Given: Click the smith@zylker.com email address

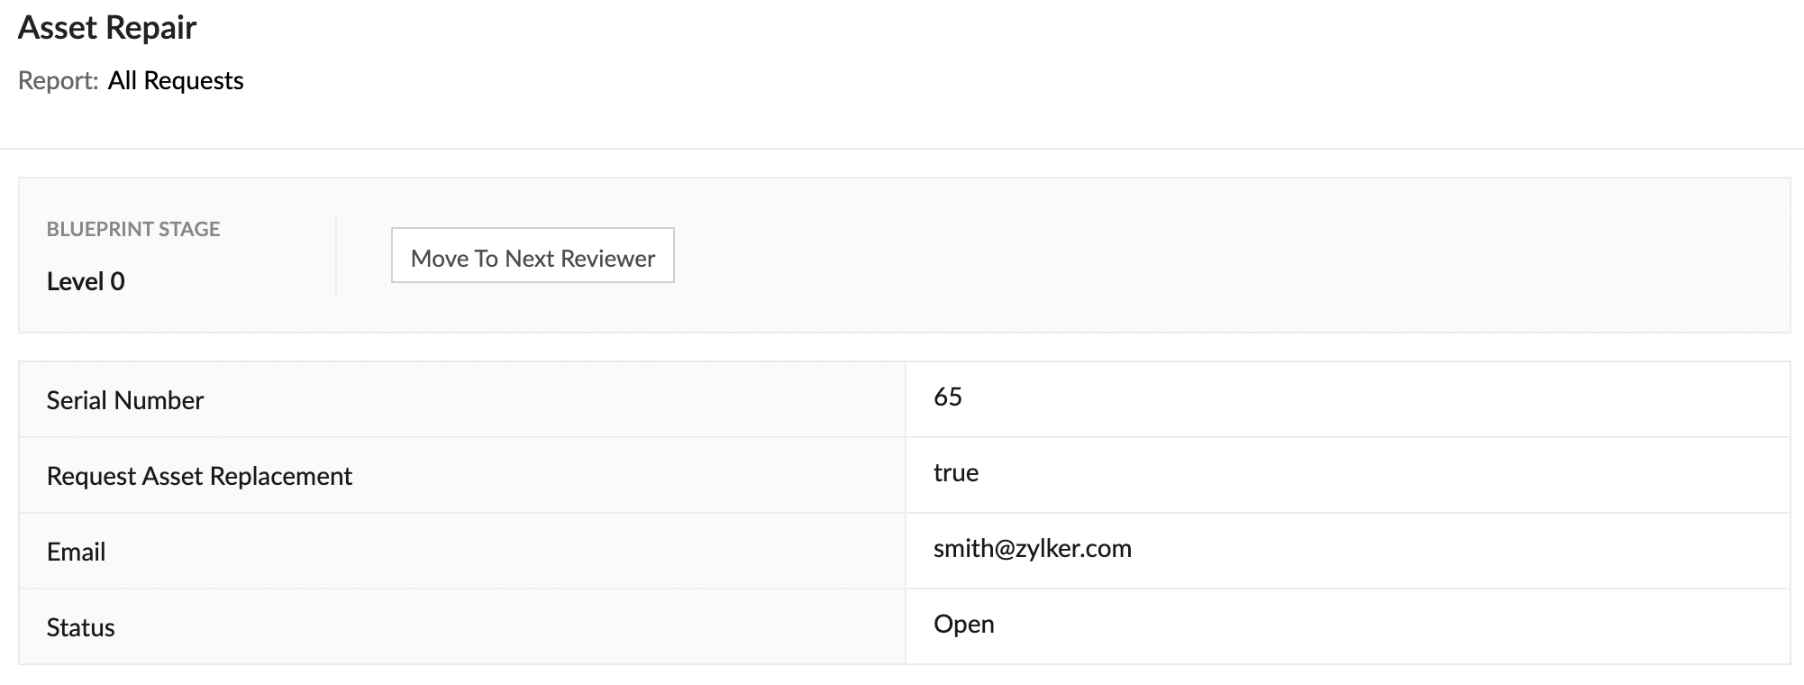Looking at the screenshot, I should coord(1032,549).
